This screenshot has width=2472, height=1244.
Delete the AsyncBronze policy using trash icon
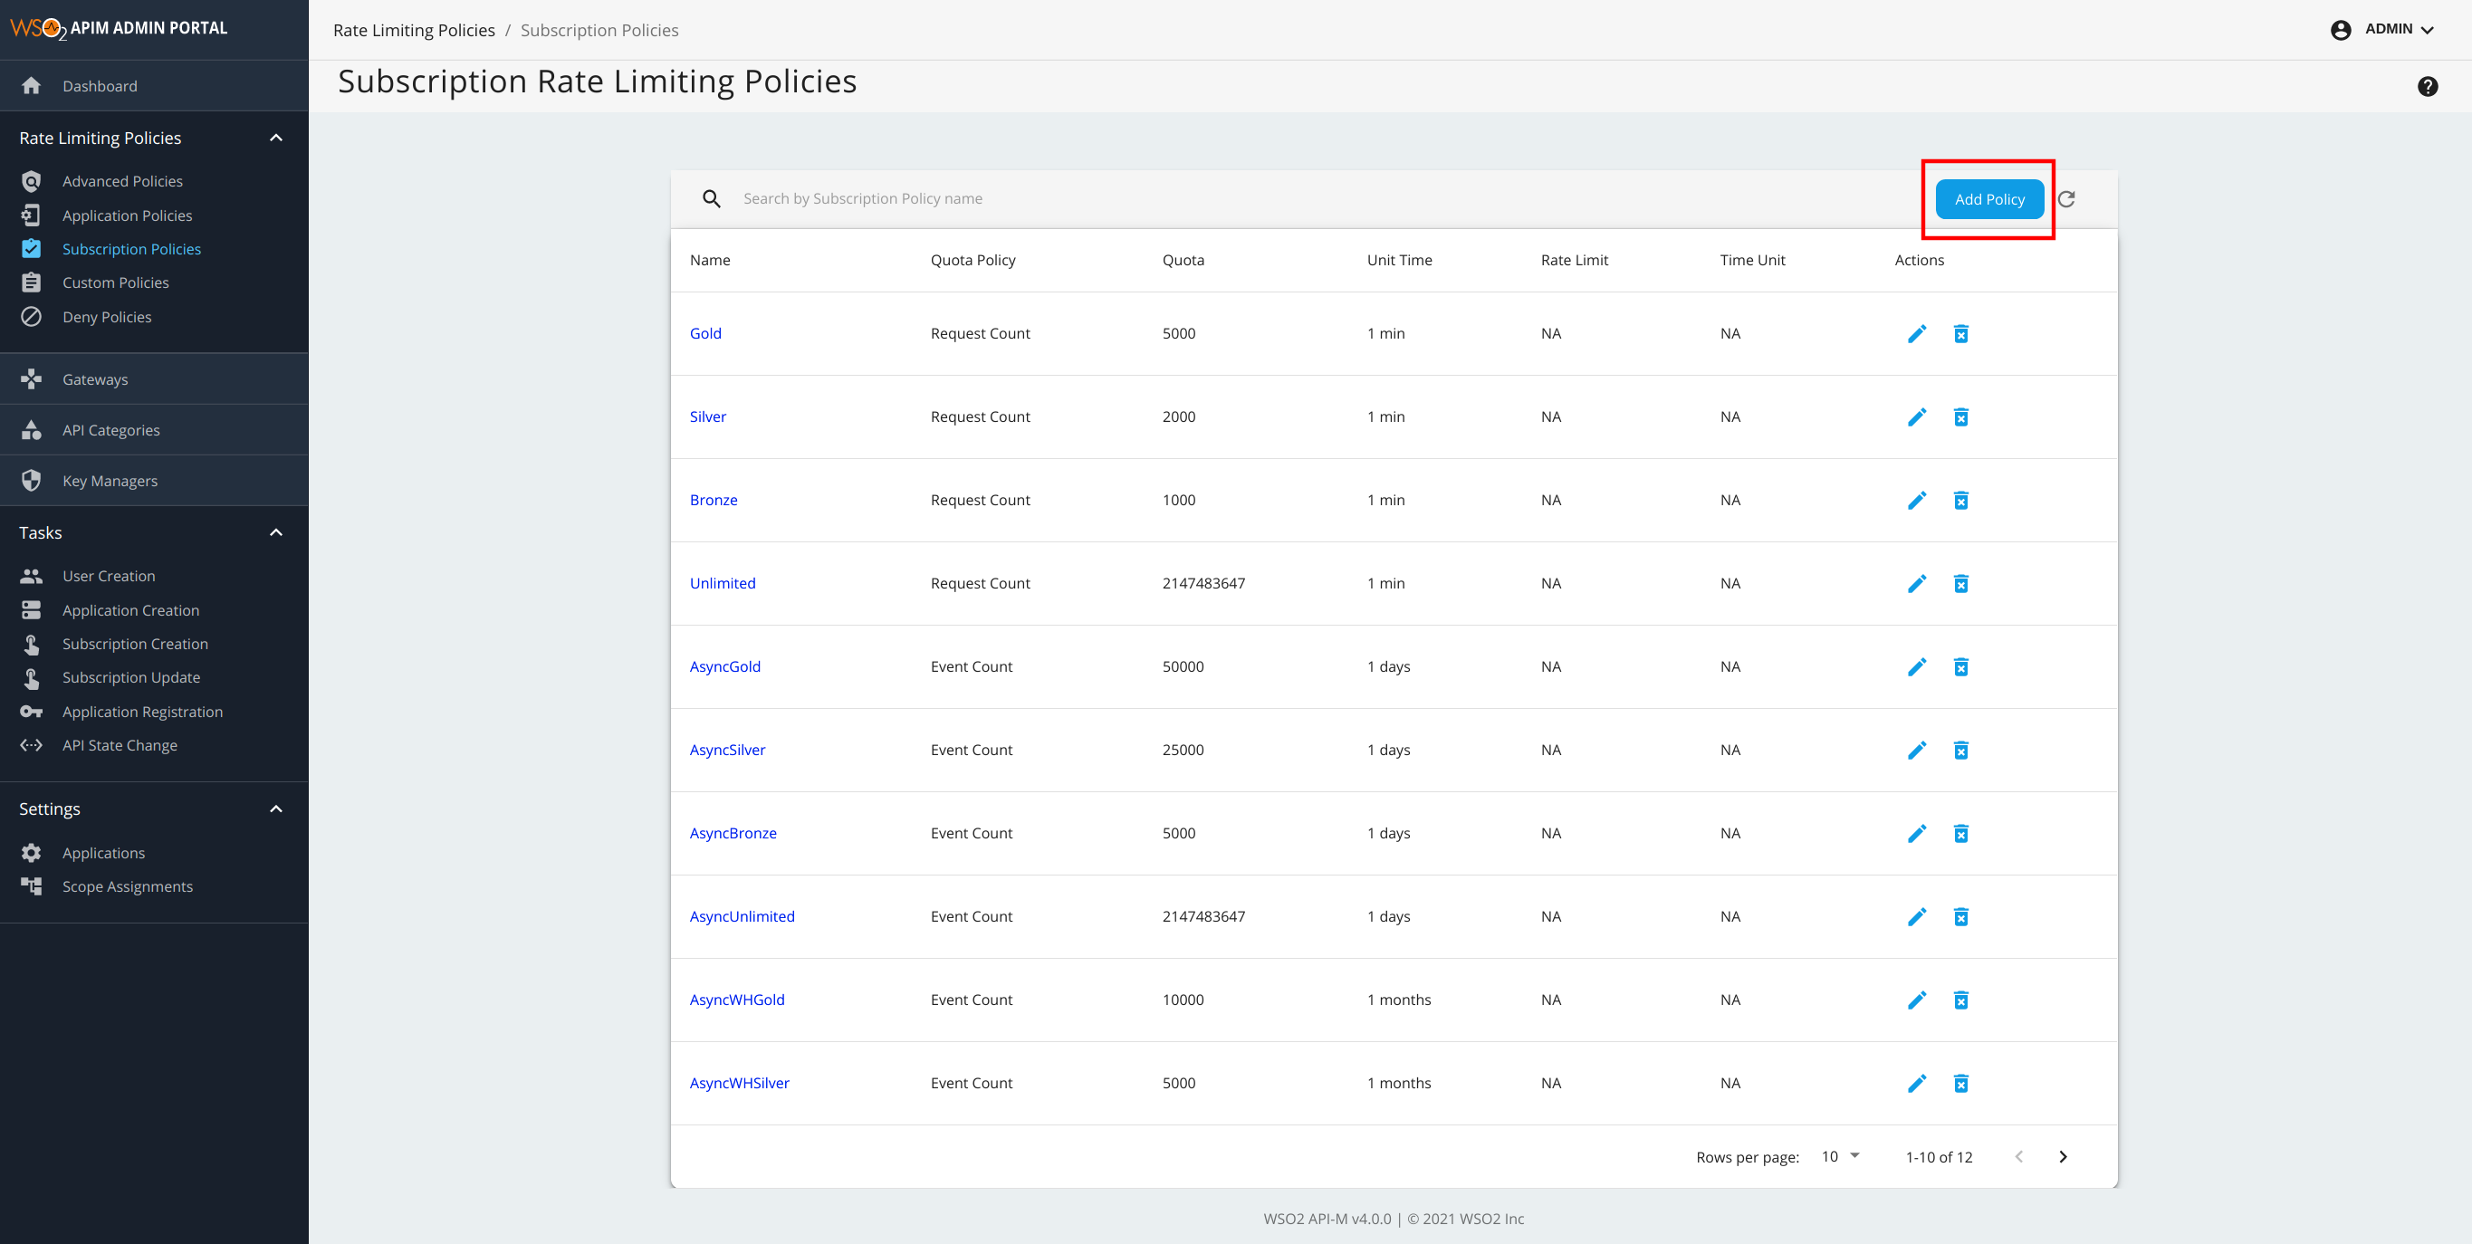1961,833
